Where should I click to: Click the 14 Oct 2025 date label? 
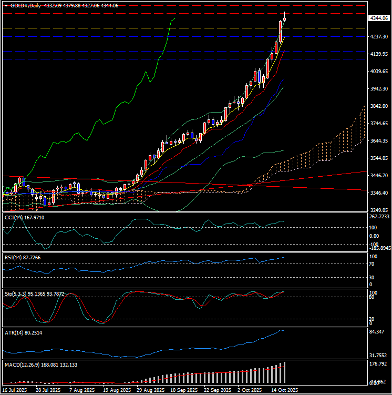click(x=284, y=390)
